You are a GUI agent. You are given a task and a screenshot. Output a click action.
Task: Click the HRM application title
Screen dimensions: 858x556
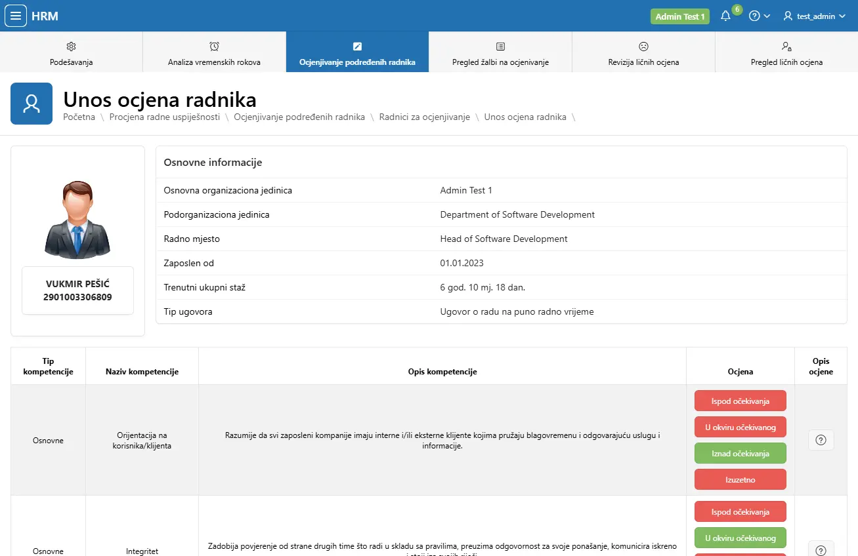point(45,16)
